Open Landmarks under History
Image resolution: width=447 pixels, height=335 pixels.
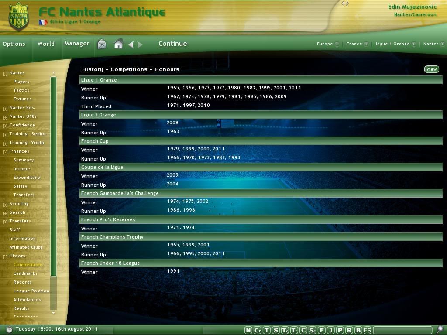(25, 273)
